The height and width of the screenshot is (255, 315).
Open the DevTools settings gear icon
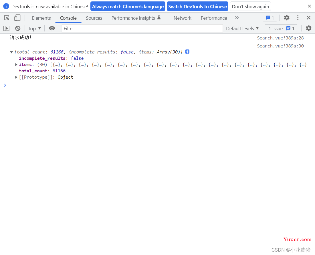tap(286, 18)
